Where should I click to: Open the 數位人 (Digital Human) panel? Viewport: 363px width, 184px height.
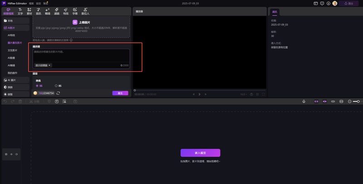85,11
